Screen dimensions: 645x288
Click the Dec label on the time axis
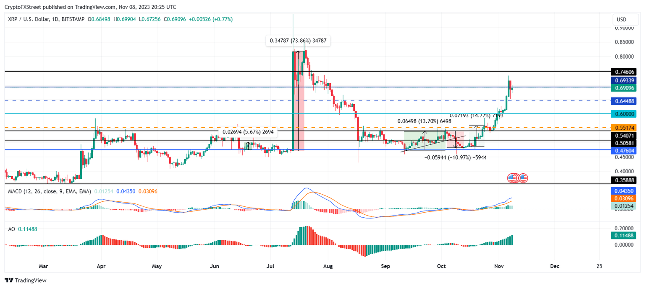point(555,266)
